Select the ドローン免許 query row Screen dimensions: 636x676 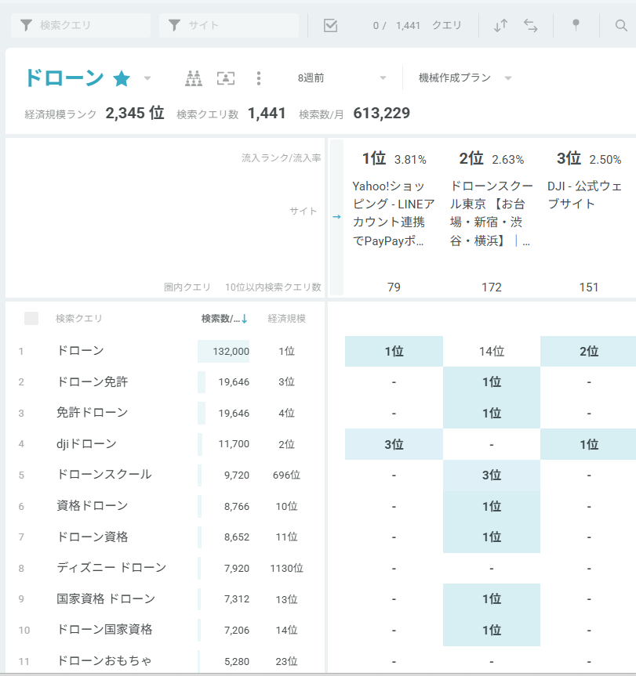(x=93, y=381)
